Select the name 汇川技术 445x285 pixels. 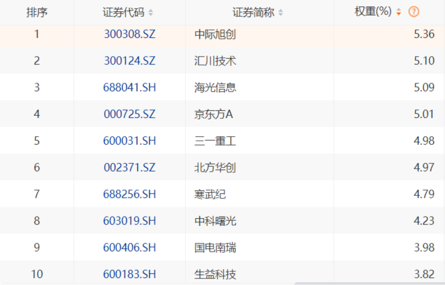click(215, 61)
